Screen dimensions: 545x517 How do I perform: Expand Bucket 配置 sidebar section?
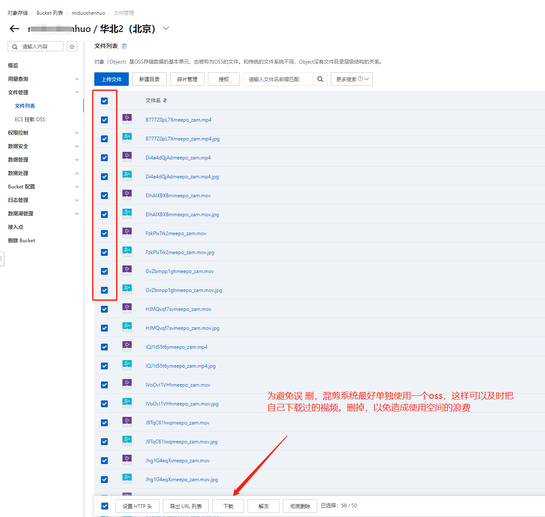pyautogui.click(x=77, y=187)
